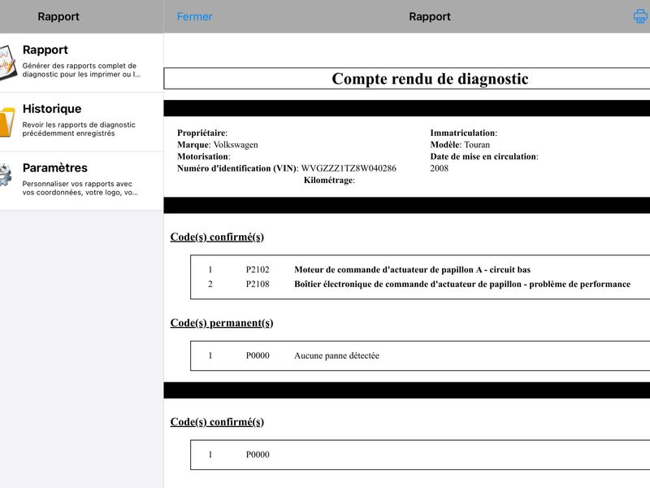This screenshot has width=650, height=488.
Task: Open the Historique folder icon
Action: (x=7, y=121)
